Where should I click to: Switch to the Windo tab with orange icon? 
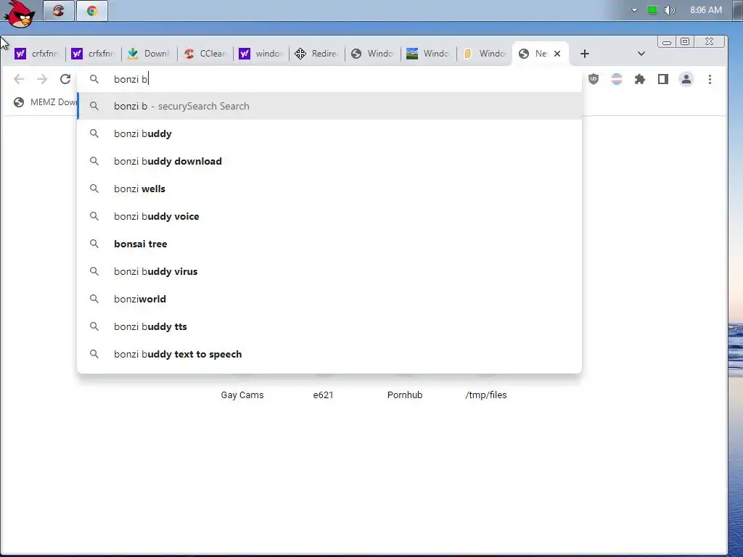[x=484, y=54]
